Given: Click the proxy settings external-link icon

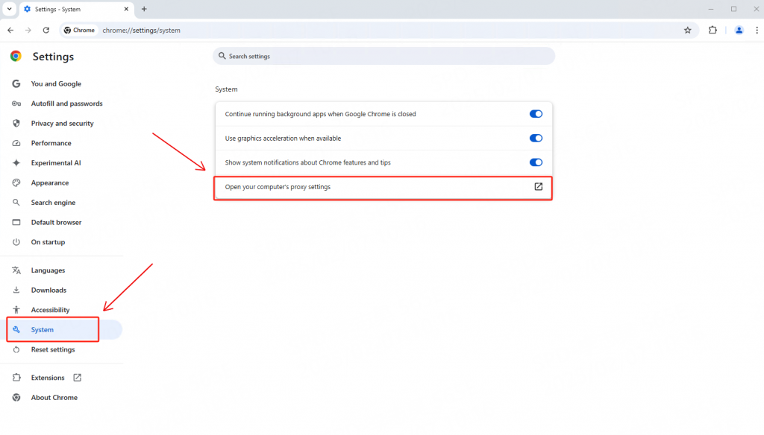Looking at the screenshot, I should [539, 187].
